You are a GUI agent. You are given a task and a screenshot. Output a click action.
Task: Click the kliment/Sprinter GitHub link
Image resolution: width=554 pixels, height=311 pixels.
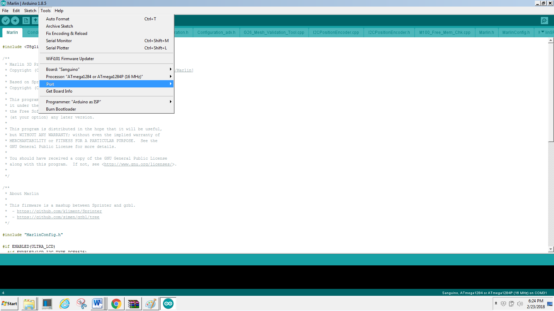click(59, 211)
